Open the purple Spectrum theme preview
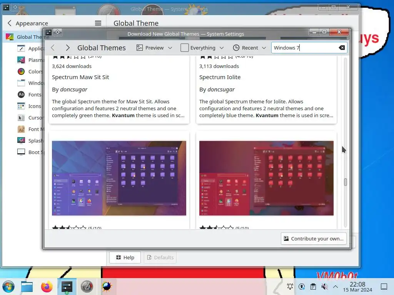 tap(119, 178)
